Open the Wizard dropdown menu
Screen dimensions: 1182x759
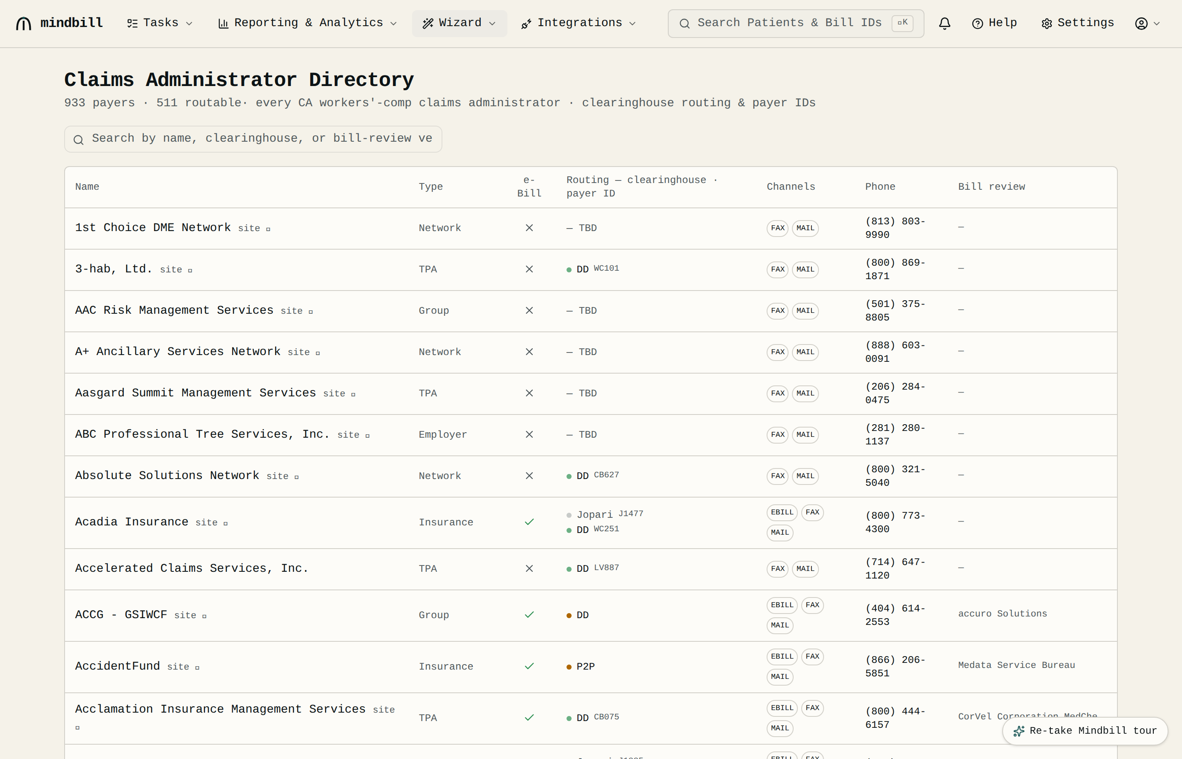tap(459, 23)
